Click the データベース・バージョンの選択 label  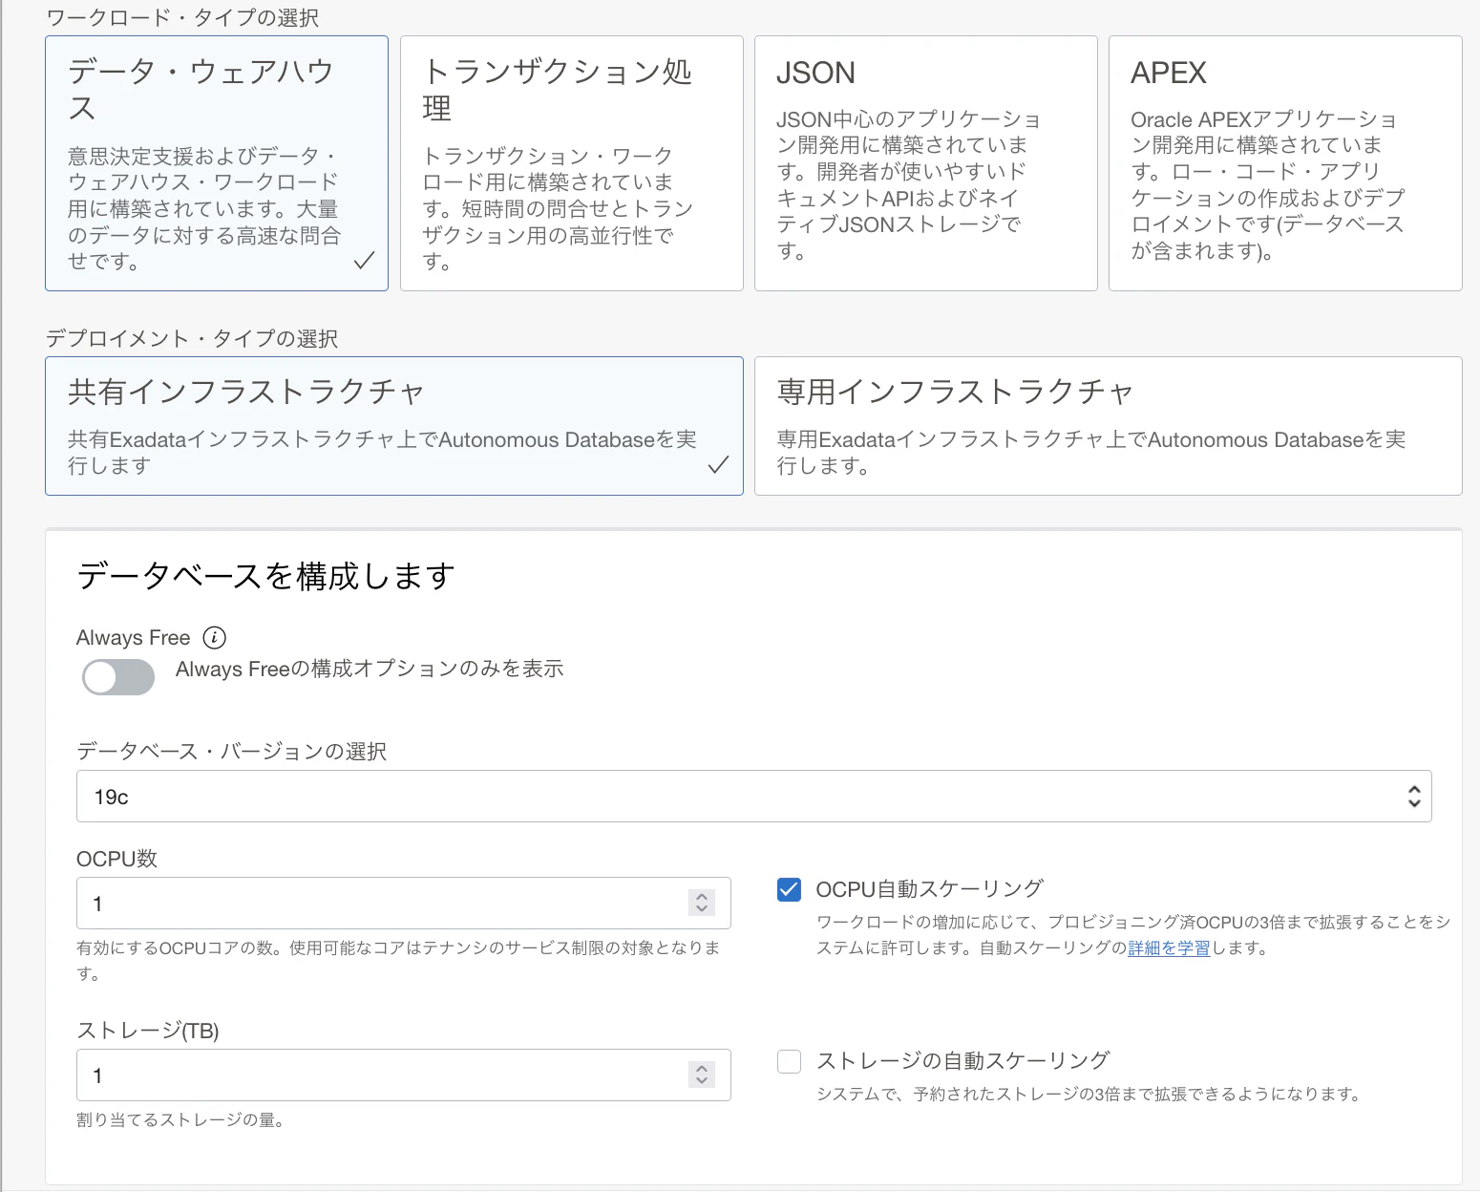point(231,752)
